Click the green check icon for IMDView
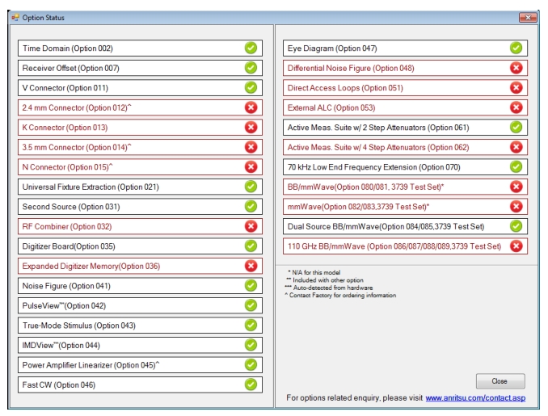Viewport: 548px width, 416px height. click(251, 345)
